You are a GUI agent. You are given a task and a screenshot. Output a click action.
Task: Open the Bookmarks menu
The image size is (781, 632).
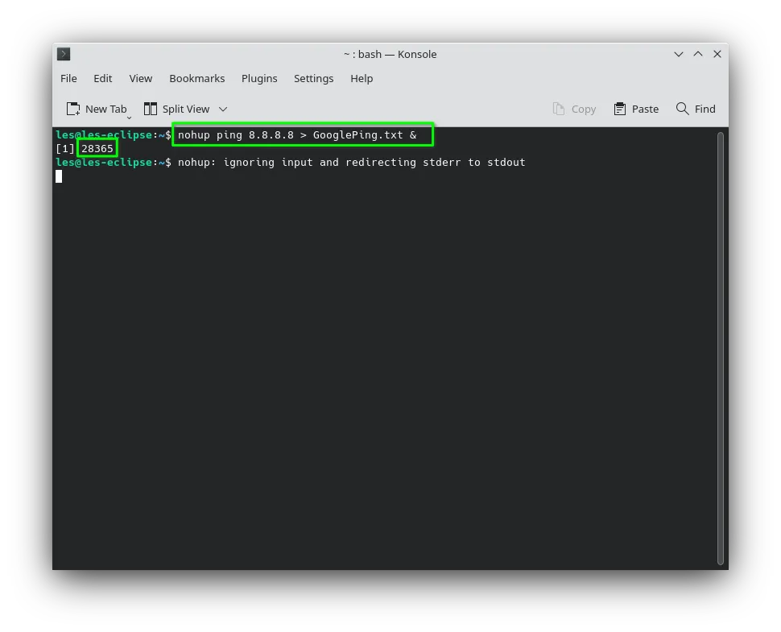(x=196, y=78)
